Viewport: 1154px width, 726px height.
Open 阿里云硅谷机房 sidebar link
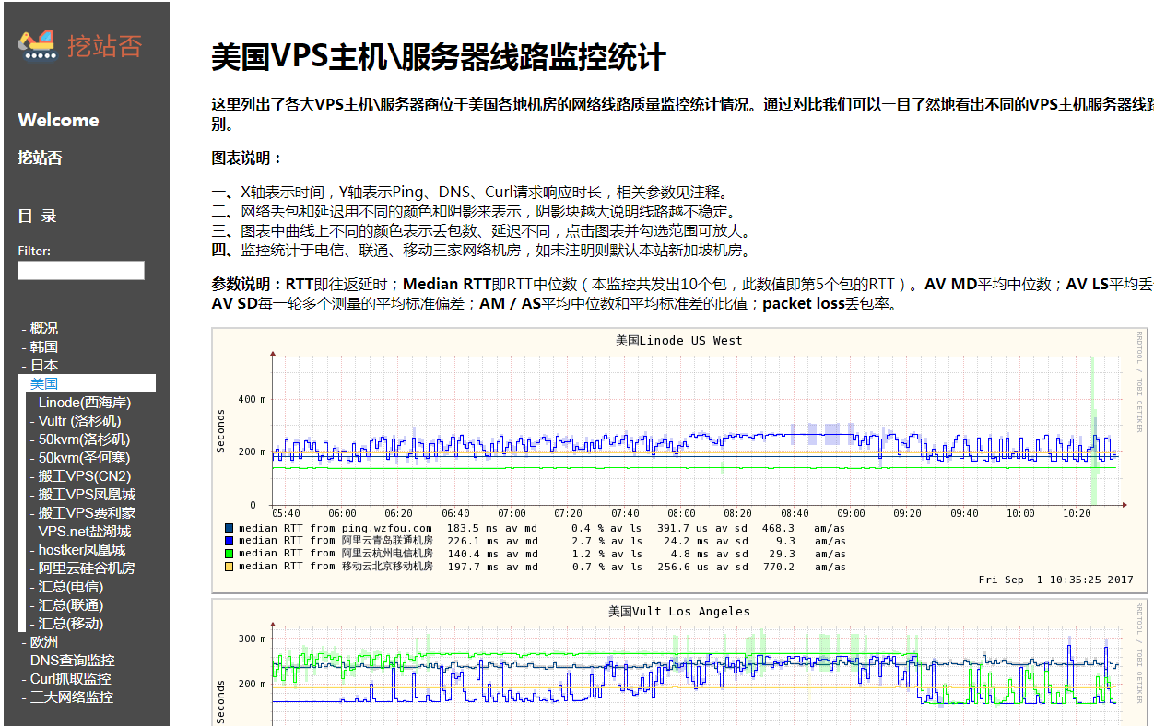coord(87,568)
